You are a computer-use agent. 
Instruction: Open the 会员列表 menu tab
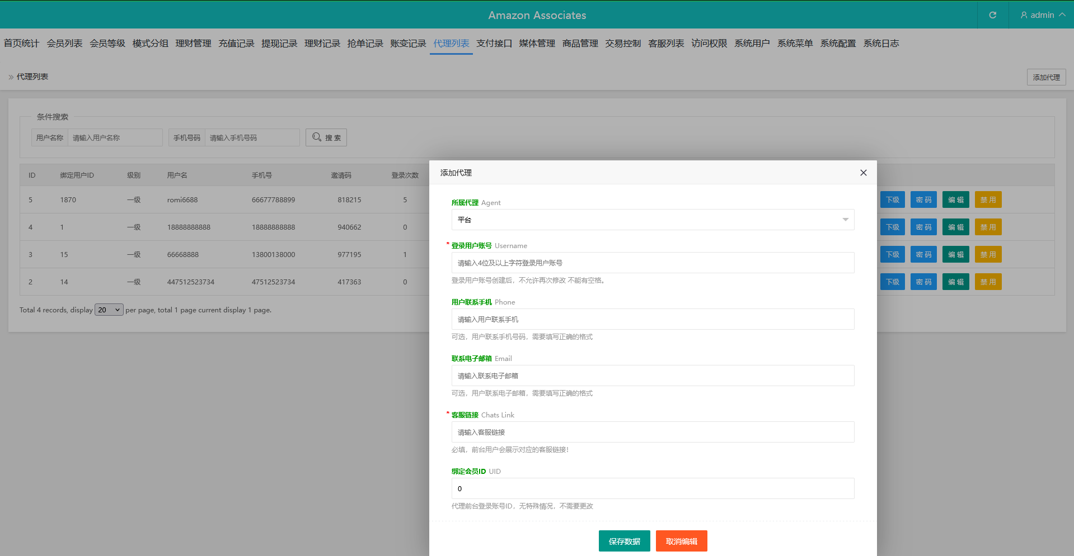[64, 44]
